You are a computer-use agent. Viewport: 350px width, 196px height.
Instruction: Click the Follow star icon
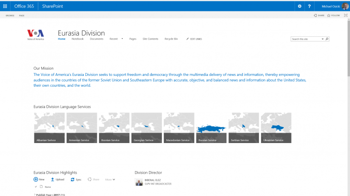coord(328,15)
